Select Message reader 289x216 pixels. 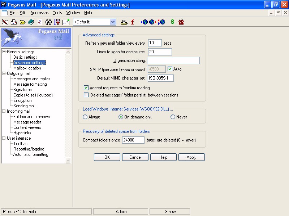[x=27, y=122]
